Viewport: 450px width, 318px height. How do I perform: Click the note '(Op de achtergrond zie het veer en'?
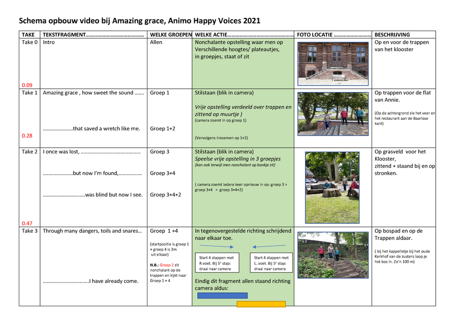pyautogui.click(x=405, y=113)
